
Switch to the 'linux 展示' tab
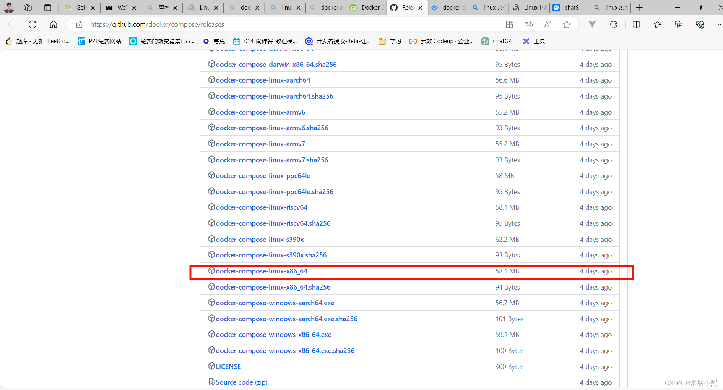[x=611, y=7]
